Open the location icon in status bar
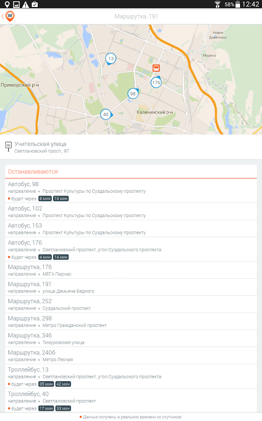 7,4
